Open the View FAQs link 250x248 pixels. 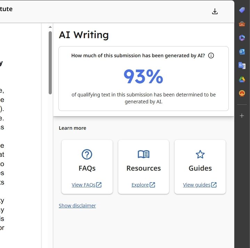coord(87,185)
